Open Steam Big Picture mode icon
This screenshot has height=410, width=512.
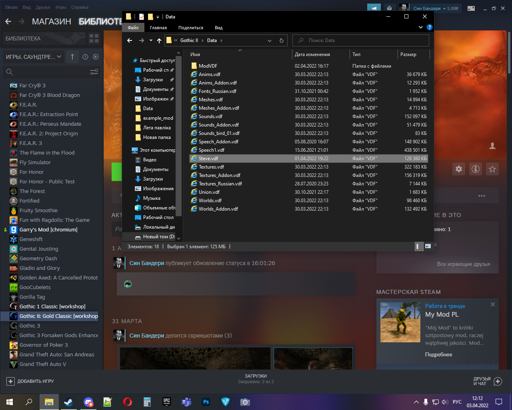(471, 8)
